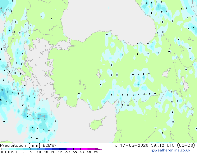The width and height of the screenshot is (197, 153).
Task: Click the 'UTC' label
Action: point(171,146)
